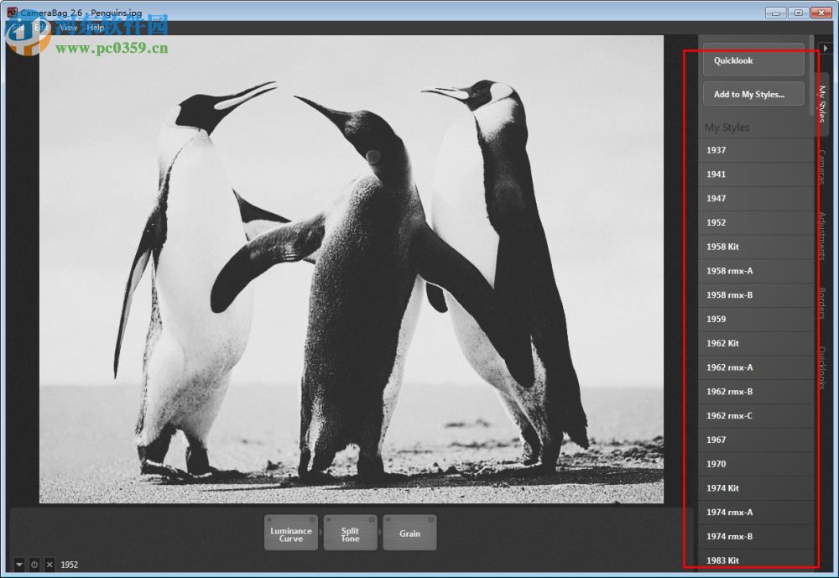Click the CameraBag application icon in the titlebar
This screenshot has width=839, height=578.
[x=11, y=13]
